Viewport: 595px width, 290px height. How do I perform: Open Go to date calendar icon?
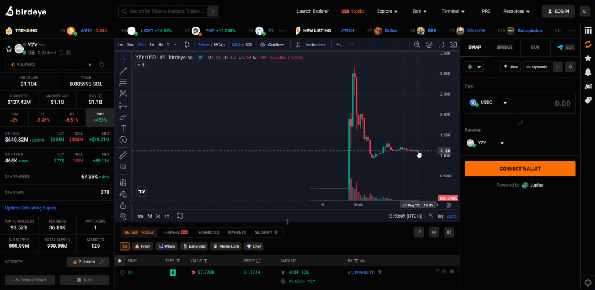pos(180,216)
